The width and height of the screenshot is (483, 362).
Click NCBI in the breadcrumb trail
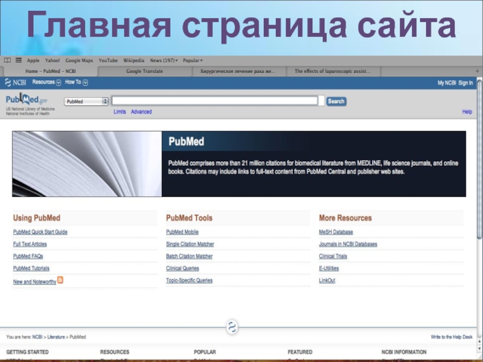coord(37,337)
